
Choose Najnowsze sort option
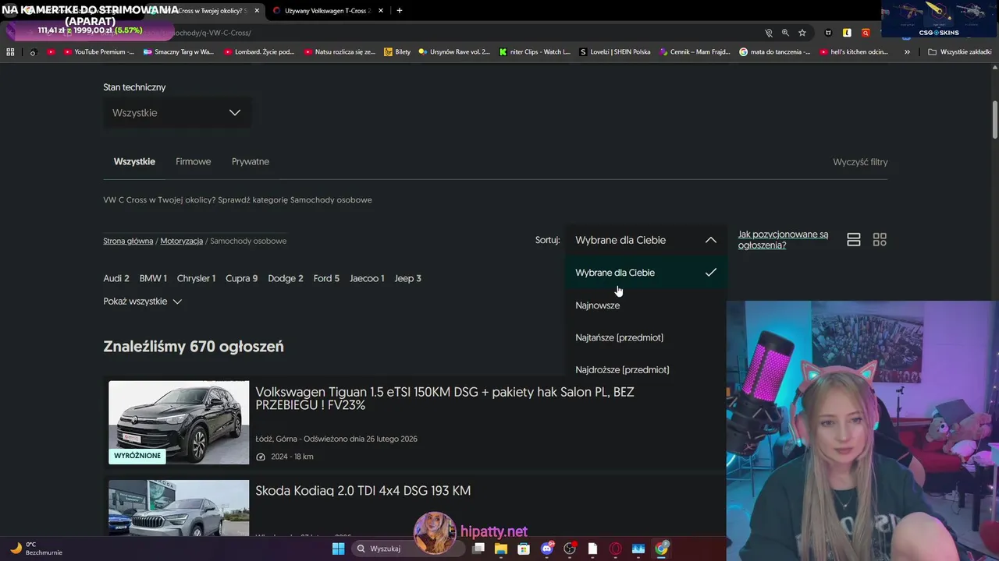[645, 305]
